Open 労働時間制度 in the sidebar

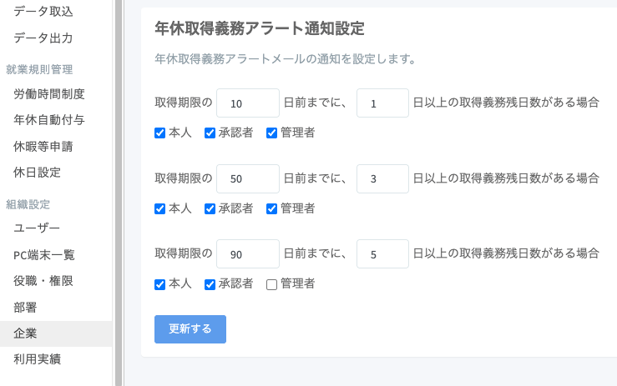49,94
